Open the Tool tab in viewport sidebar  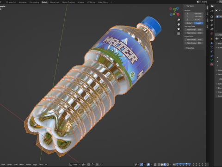point(207,13)
